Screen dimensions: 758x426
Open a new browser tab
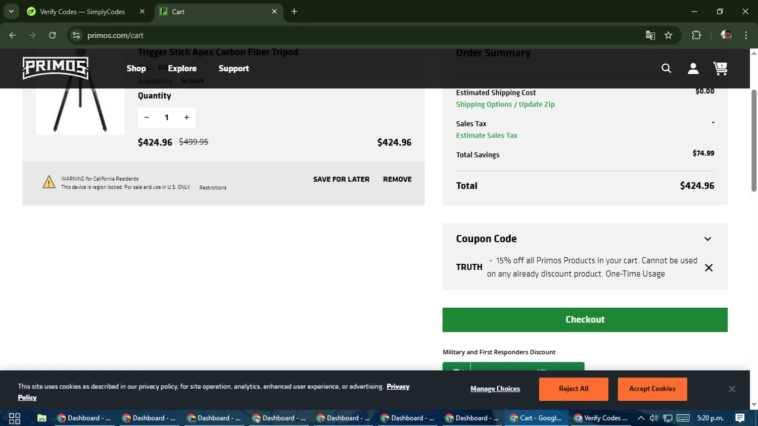point(294,11)
